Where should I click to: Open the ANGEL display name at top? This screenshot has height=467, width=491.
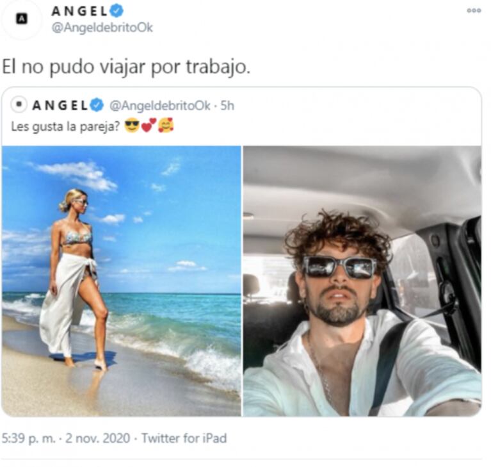pyautogui.click(x=79, y=12)
